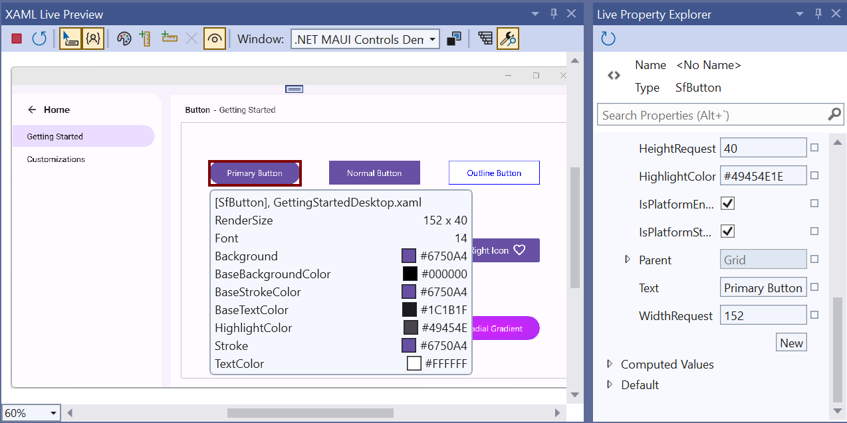Uncheck the IsPlatformSt... checkbox
This screenshot has height=423, width=847.
pyautogui.click(x=728, y=231)
